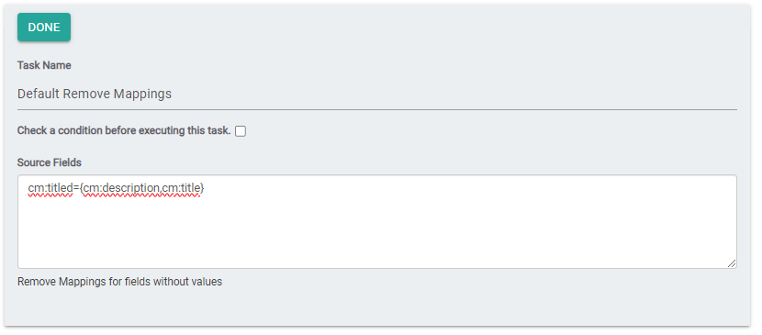Click the underline beneath the Task Name field

[x=377, y=110]
